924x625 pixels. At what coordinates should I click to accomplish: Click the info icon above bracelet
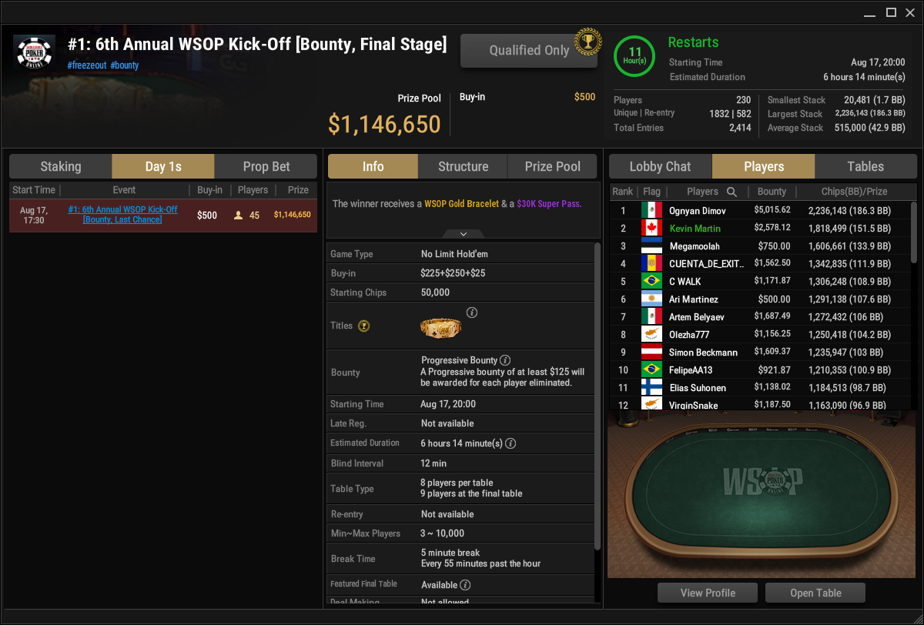(x=472, y=312)
